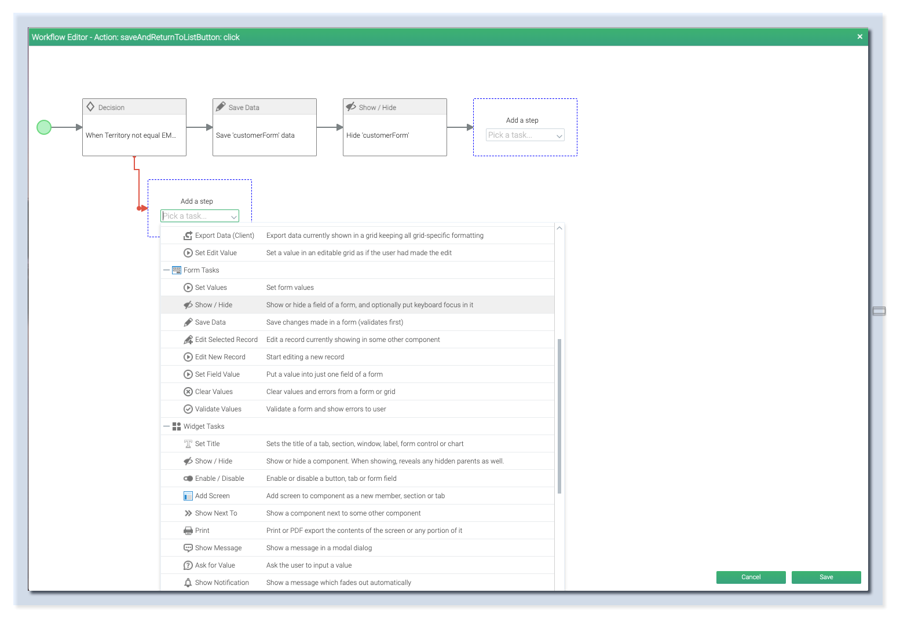Click the Print task icon
The image size is (900, 622).
188,530
